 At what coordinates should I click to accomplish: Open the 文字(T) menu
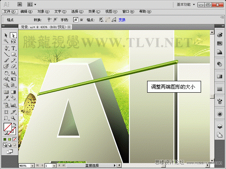(x=60, y=12)
